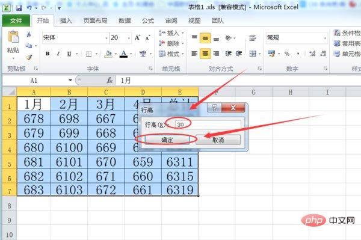This screenshot has width=361, height=240.
Task: Click the Cut scissors icon
Action: click(x=29, y=34)
